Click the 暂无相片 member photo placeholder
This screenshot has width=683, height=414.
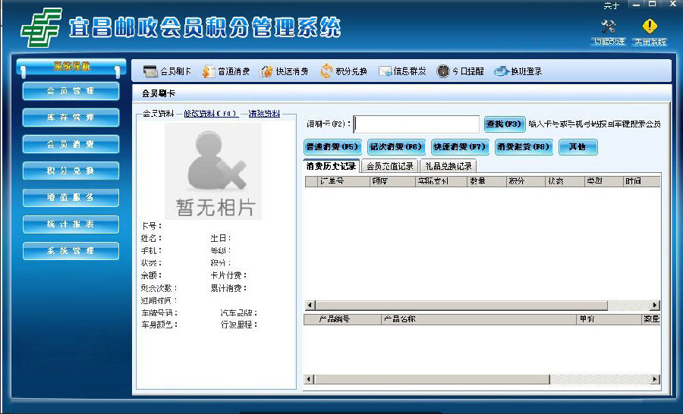click(213, 171)
